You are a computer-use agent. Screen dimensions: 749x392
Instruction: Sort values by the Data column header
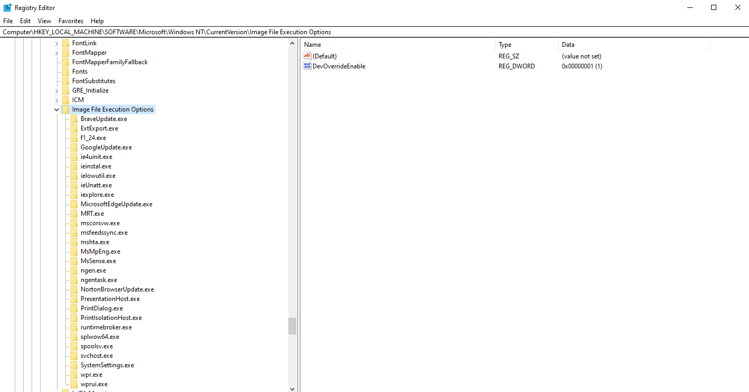[x=634, y=45]
